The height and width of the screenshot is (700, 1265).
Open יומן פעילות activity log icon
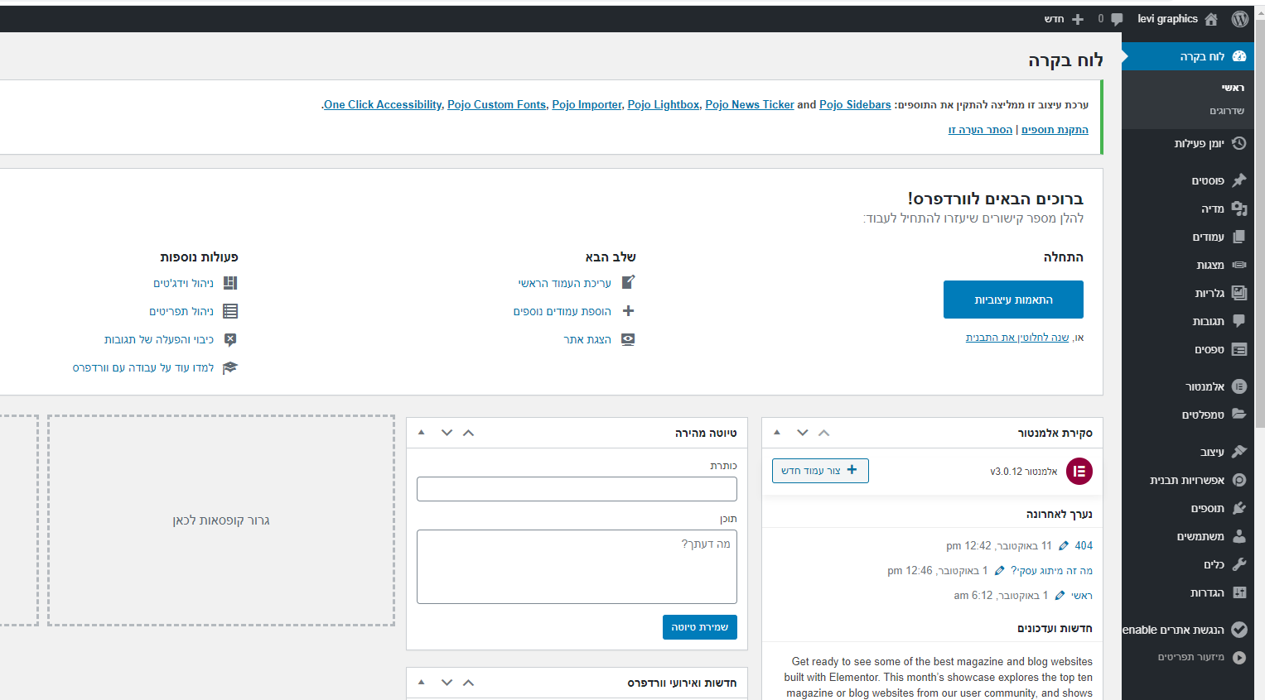click(x=1239, y=143)
